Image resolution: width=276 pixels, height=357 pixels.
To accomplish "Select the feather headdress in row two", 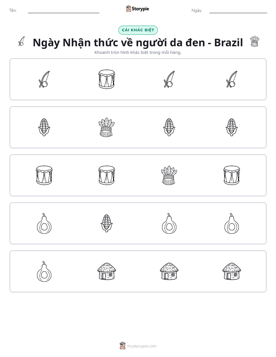I will click(x=107, y=127).
